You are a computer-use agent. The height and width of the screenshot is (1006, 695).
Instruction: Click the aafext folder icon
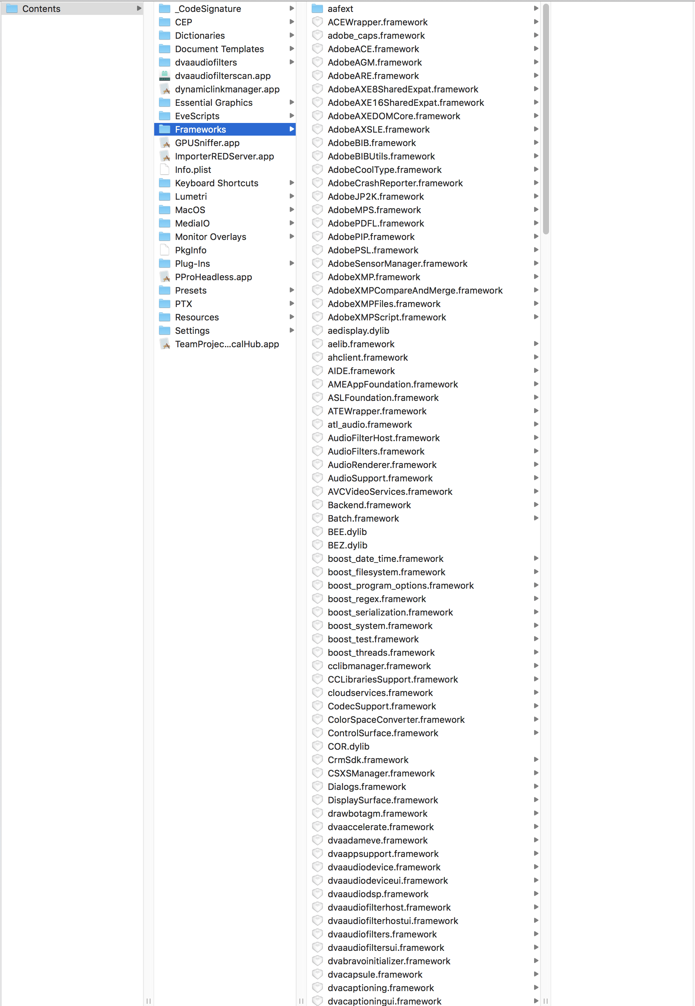[x=317, y=8]
